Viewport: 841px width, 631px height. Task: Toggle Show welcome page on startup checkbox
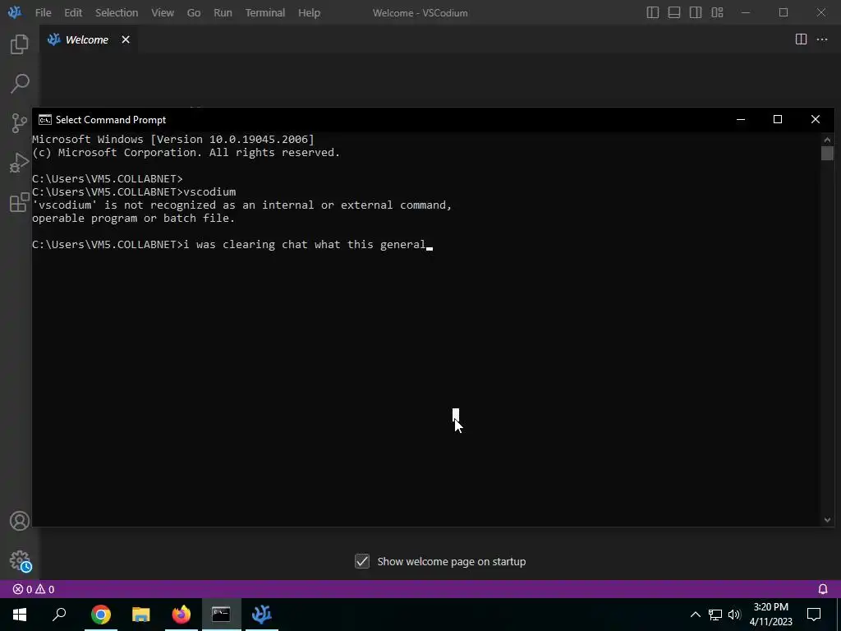[x=362, y=561]
